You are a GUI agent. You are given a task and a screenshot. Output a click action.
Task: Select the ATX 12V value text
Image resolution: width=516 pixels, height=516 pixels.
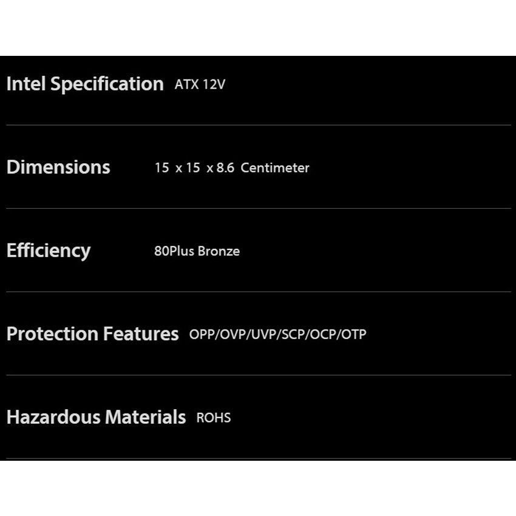pos(200,84)
